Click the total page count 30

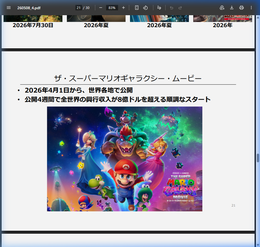coord(88,8)
